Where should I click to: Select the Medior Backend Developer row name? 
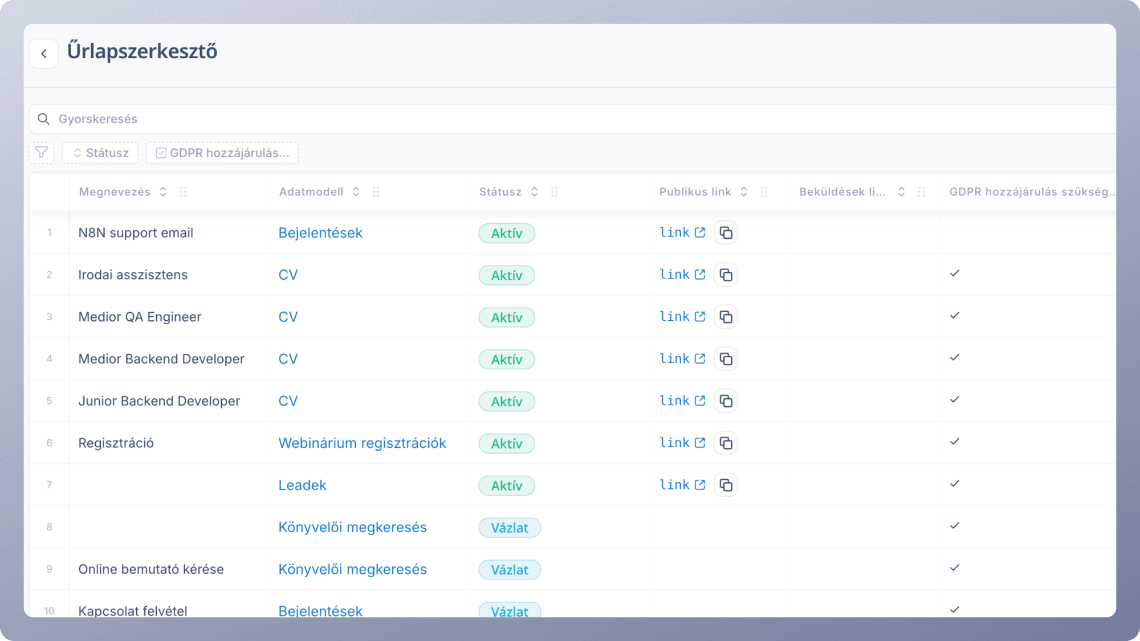[161, 359]
